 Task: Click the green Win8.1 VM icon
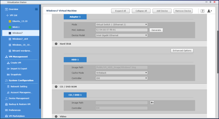(10, 27)
